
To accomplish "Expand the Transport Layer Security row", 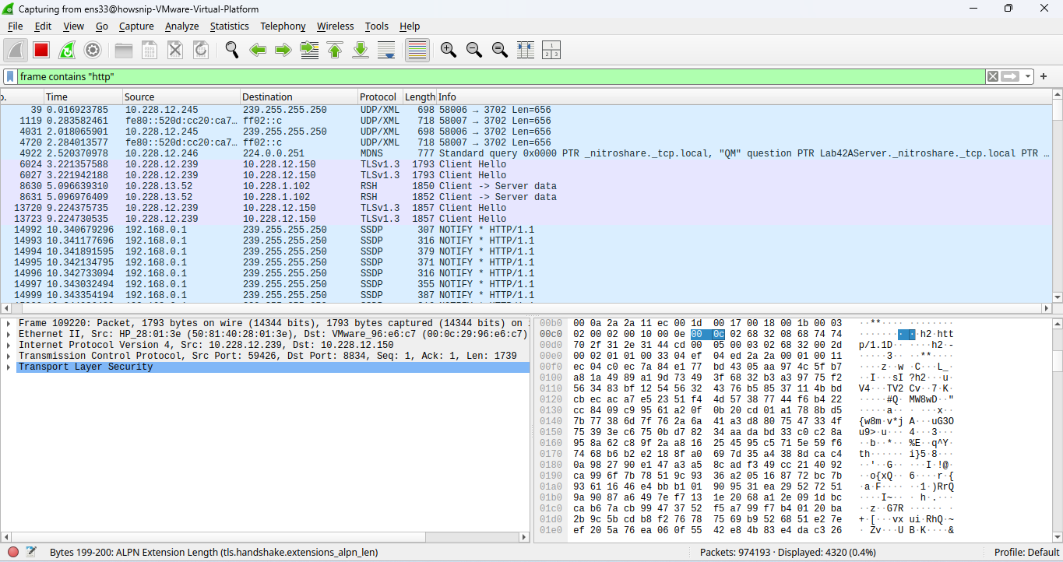I will (x=8, y=367).
